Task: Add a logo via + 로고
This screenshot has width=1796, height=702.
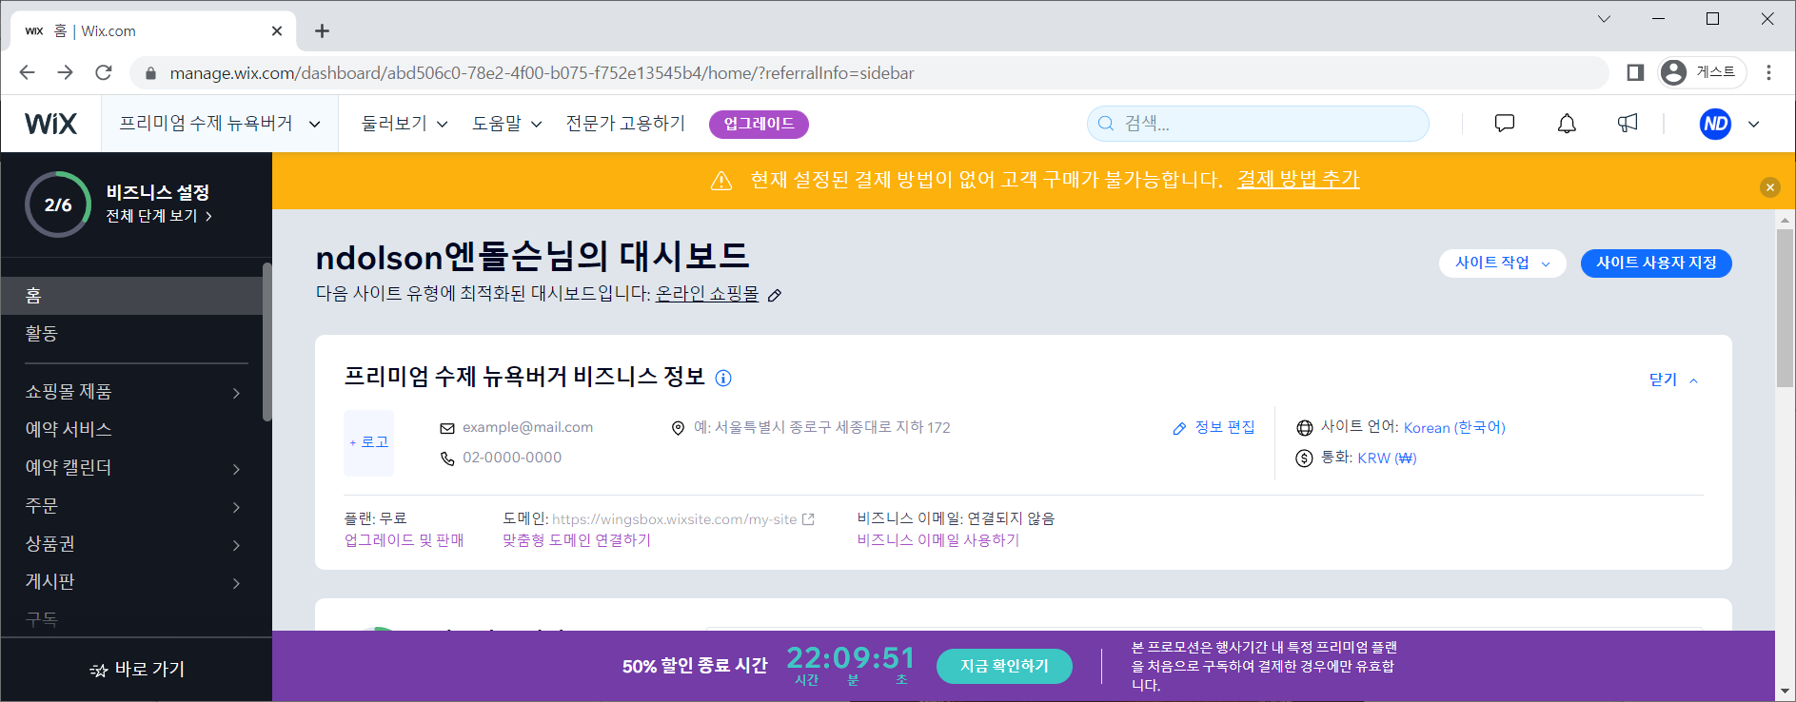Action: [x=368, y=442]
